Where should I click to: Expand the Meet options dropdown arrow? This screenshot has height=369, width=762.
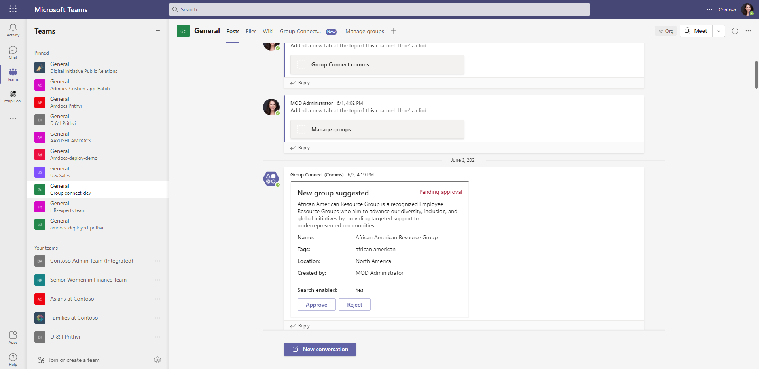719,31
